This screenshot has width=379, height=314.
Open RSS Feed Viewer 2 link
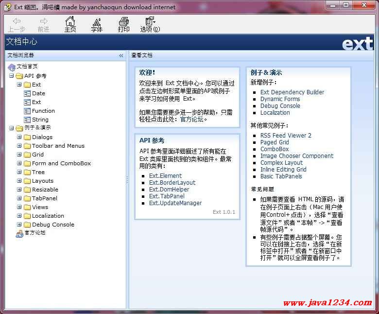tap(286, 135)
